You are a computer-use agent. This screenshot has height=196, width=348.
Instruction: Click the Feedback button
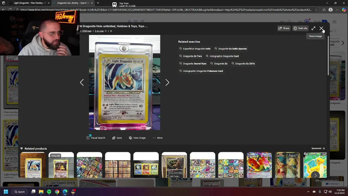332,183
